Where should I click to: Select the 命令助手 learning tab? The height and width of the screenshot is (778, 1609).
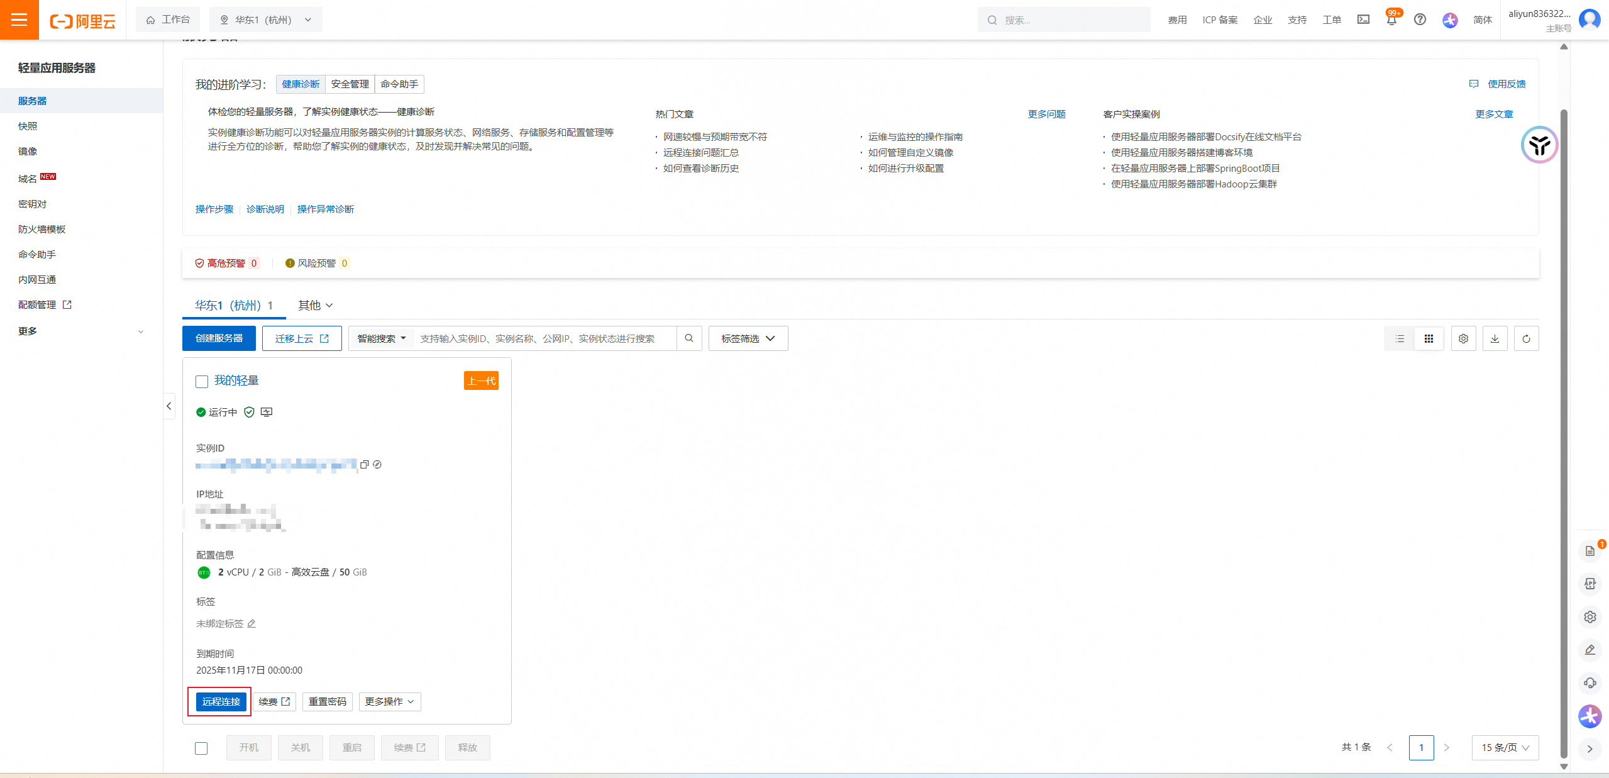[x=399, y=84]
